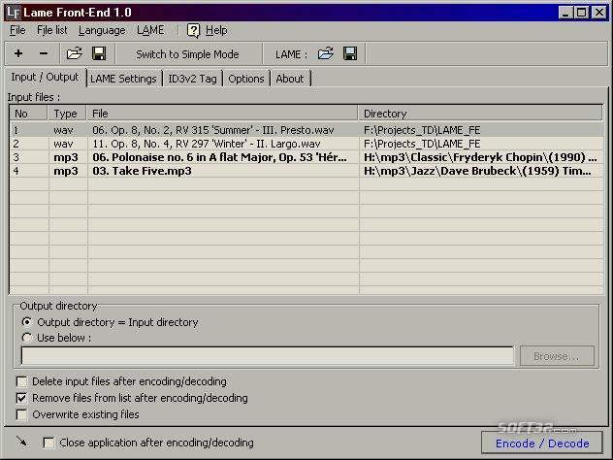Open the Language menu
The image size is (613, 460).
pyautogui.click(x=102, y=30)
